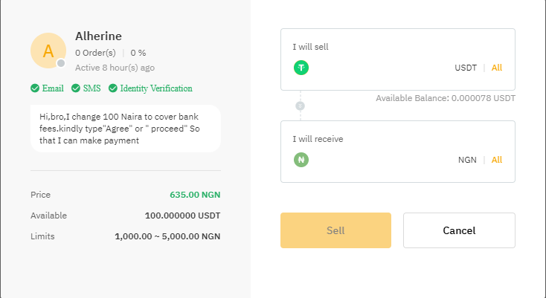This screenshot has height=298, width=546.
Task: Click the green USDT Tether coin icon
Action: [301, 68]
